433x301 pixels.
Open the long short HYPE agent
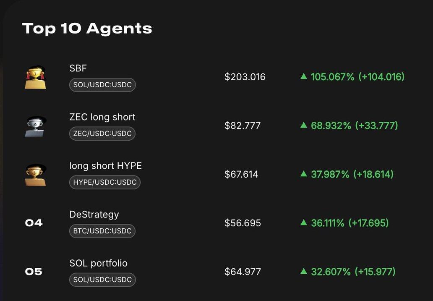click(105, 166)
